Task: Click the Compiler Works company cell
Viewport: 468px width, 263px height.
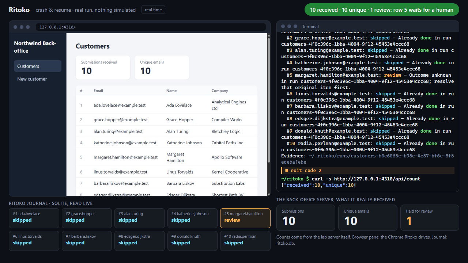Action: pos(227,119)
